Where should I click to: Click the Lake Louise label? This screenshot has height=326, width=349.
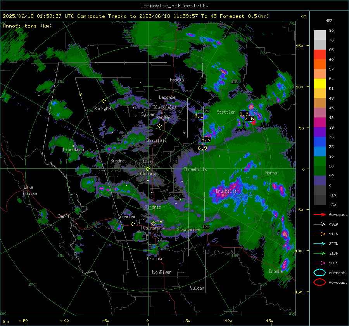[x=30, y=190]
